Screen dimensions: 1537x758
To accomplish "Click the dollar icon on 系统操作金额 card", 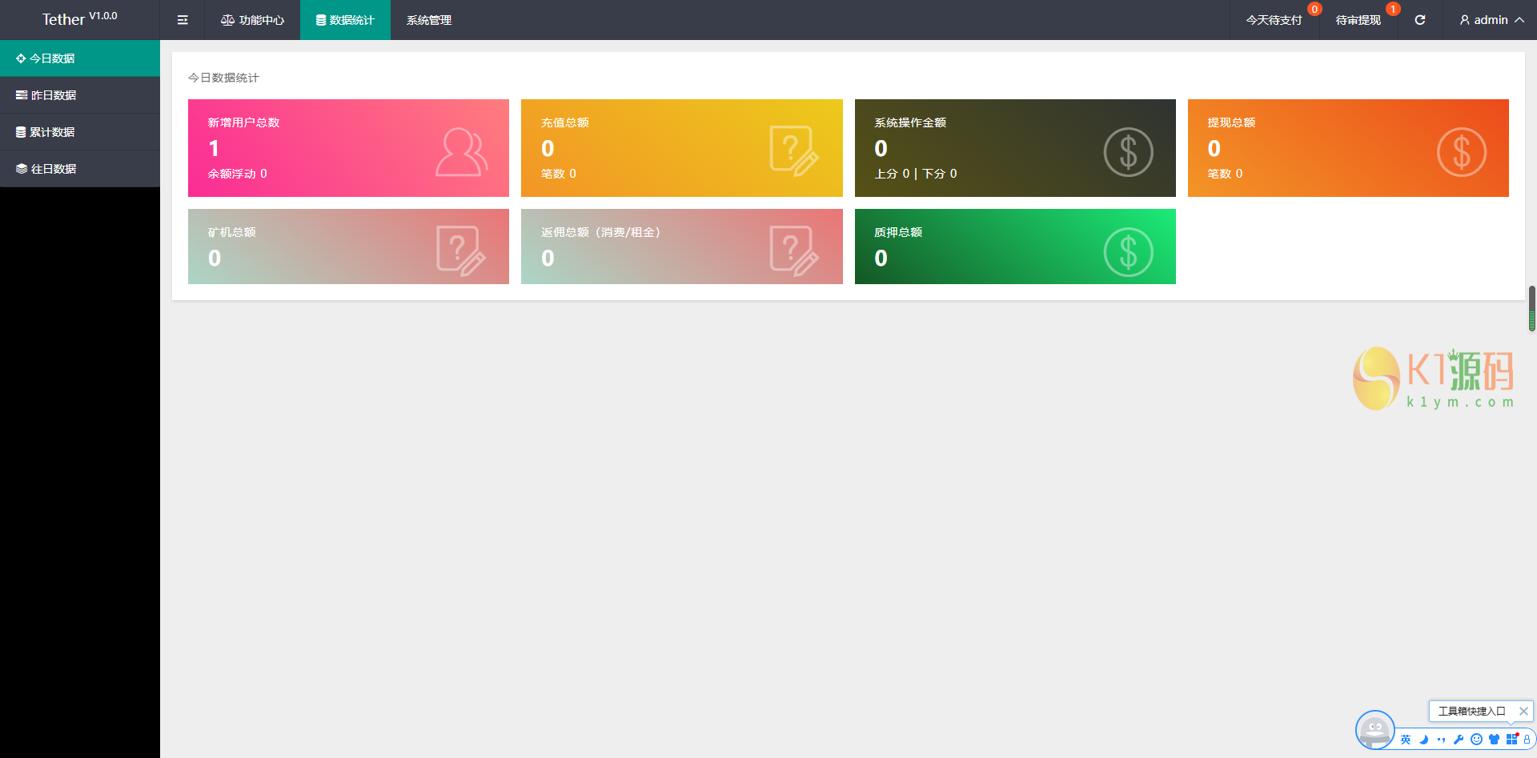I will pyautogui.click(x=1129, y=152).
